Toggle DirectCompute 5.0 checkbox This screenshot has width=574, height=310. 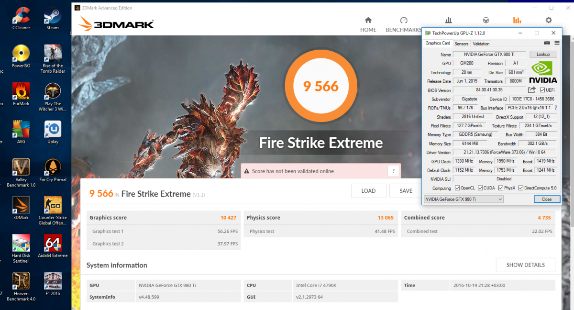(521, 188)
